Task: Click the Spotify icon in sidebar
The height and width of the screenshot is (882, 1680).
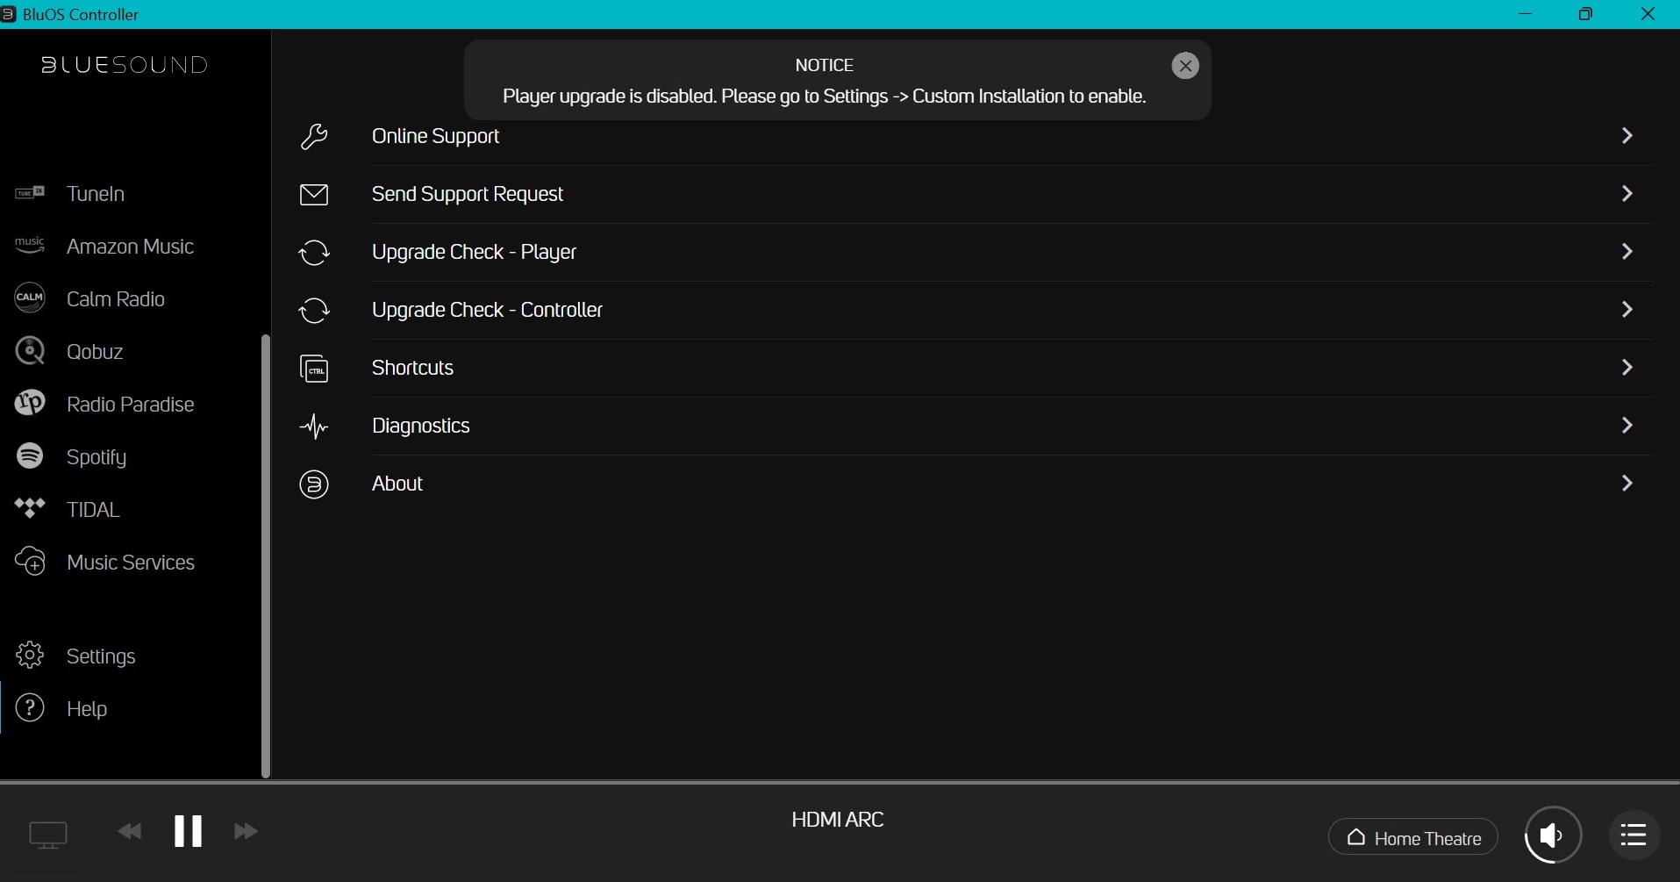Action: [30, 456]
